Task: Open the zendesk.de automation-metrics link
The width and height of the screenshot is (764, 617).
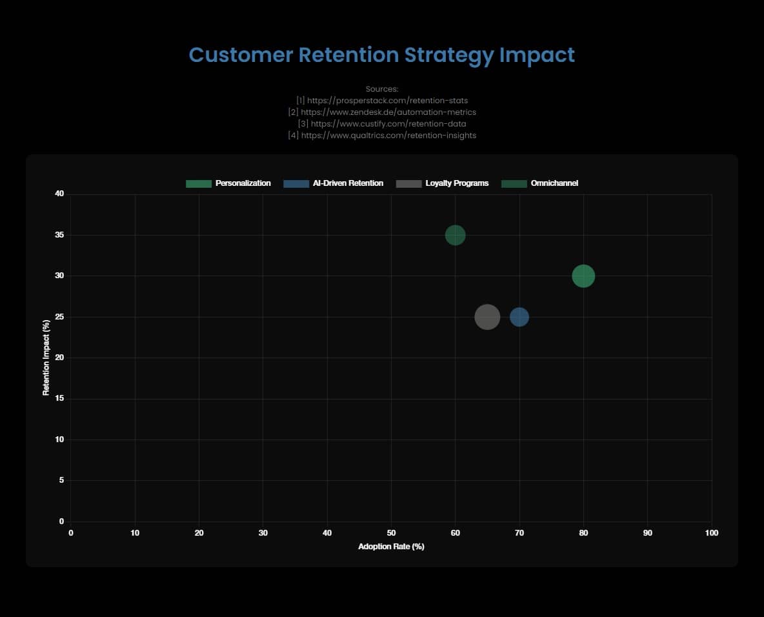Action: coord(382,112)
